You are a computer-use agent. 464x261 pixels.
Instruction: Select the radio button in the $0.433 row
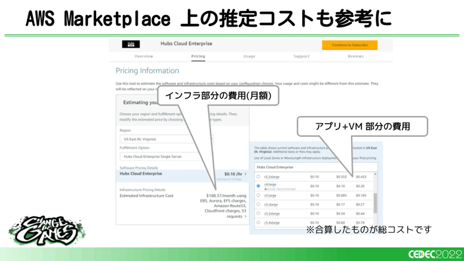tap(258, 177)
